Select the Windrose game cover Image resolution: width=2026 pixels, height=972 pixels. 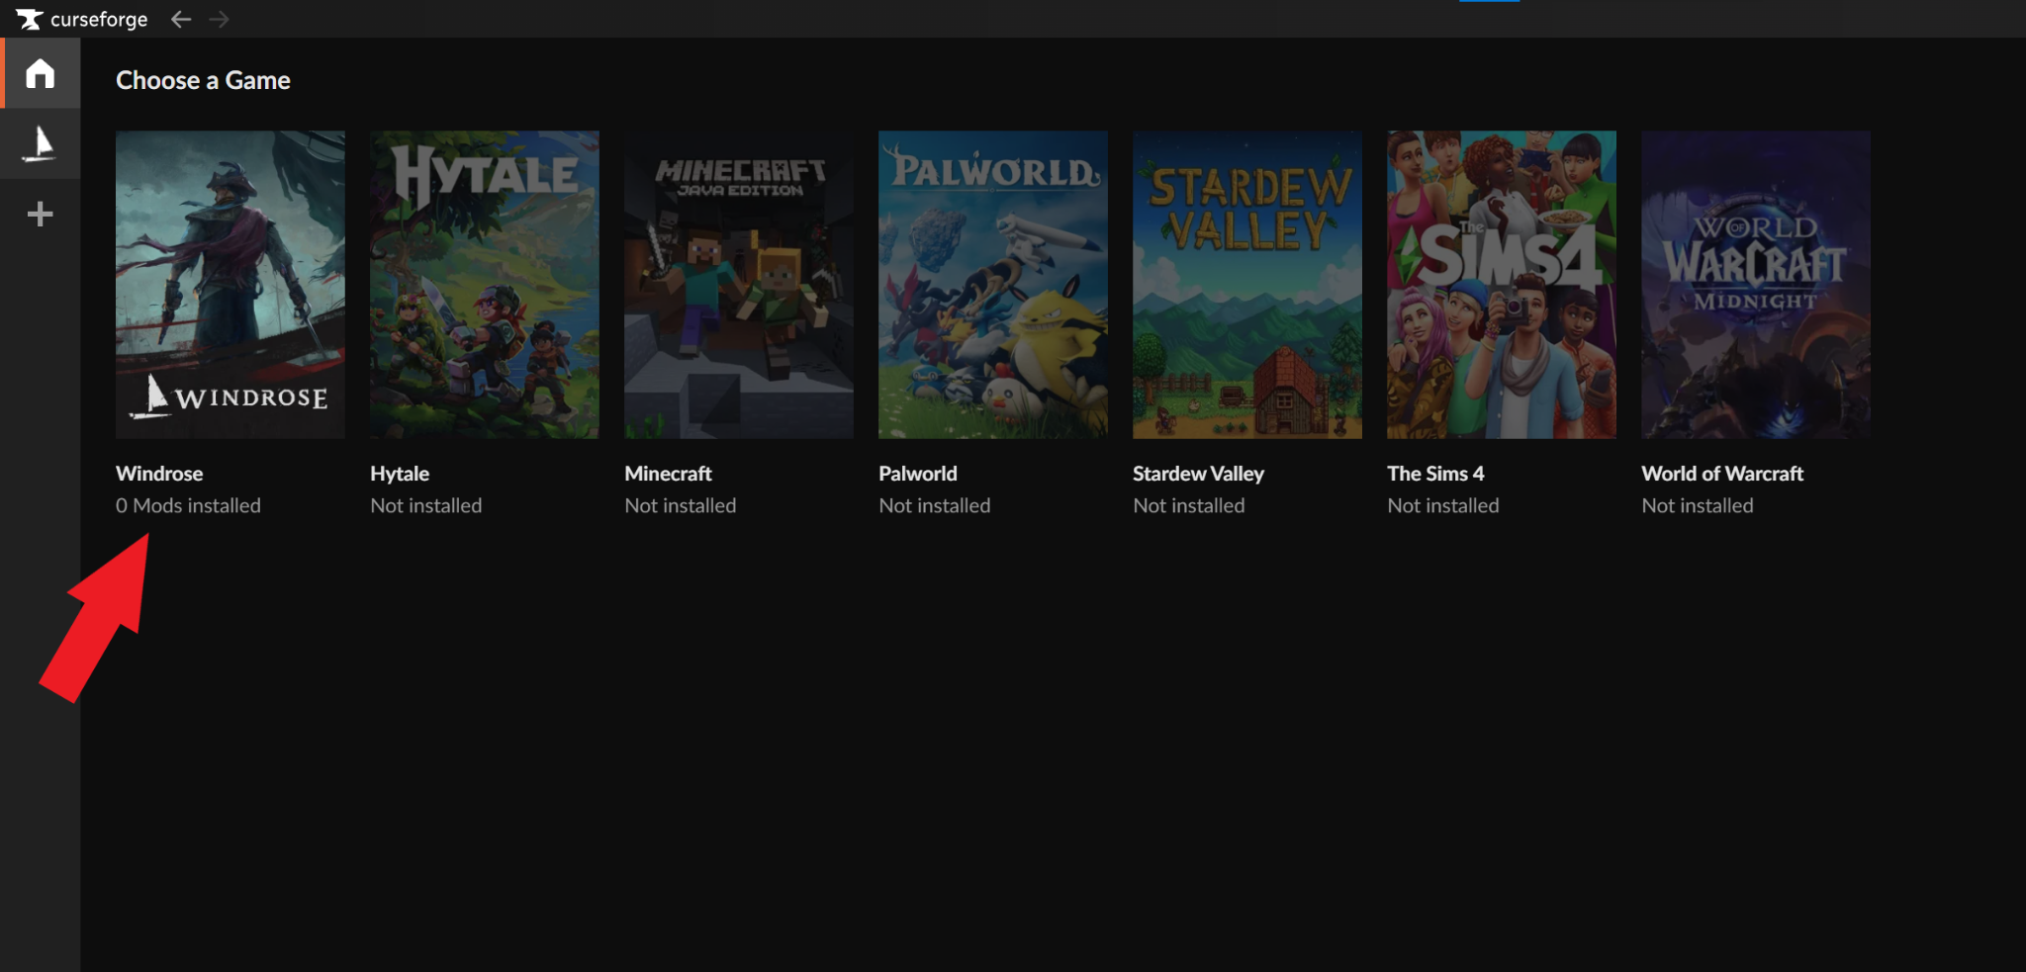230,285
